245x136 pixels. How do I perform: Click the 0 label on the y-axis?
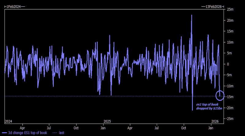228,64
